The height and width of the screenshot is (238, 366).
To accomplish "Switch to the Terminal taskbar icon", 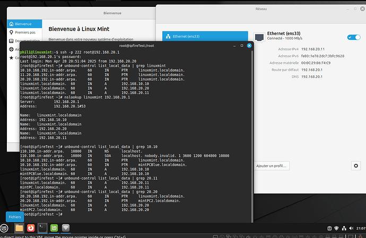I will pyautogui.click(x=42, y=228).
